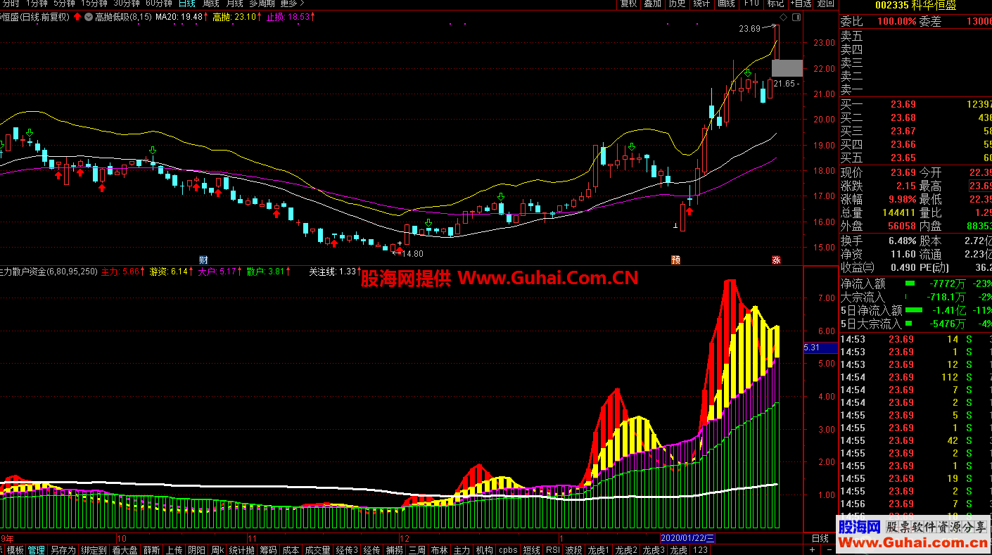
Task: Select the 60分钟 period tab
Action: [x=159, y=4]
